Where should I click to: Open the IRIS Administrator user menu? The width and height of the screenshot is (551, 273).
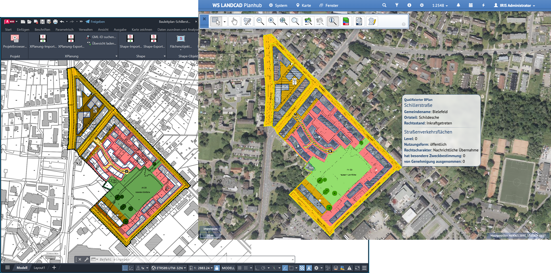coord(514,5)
